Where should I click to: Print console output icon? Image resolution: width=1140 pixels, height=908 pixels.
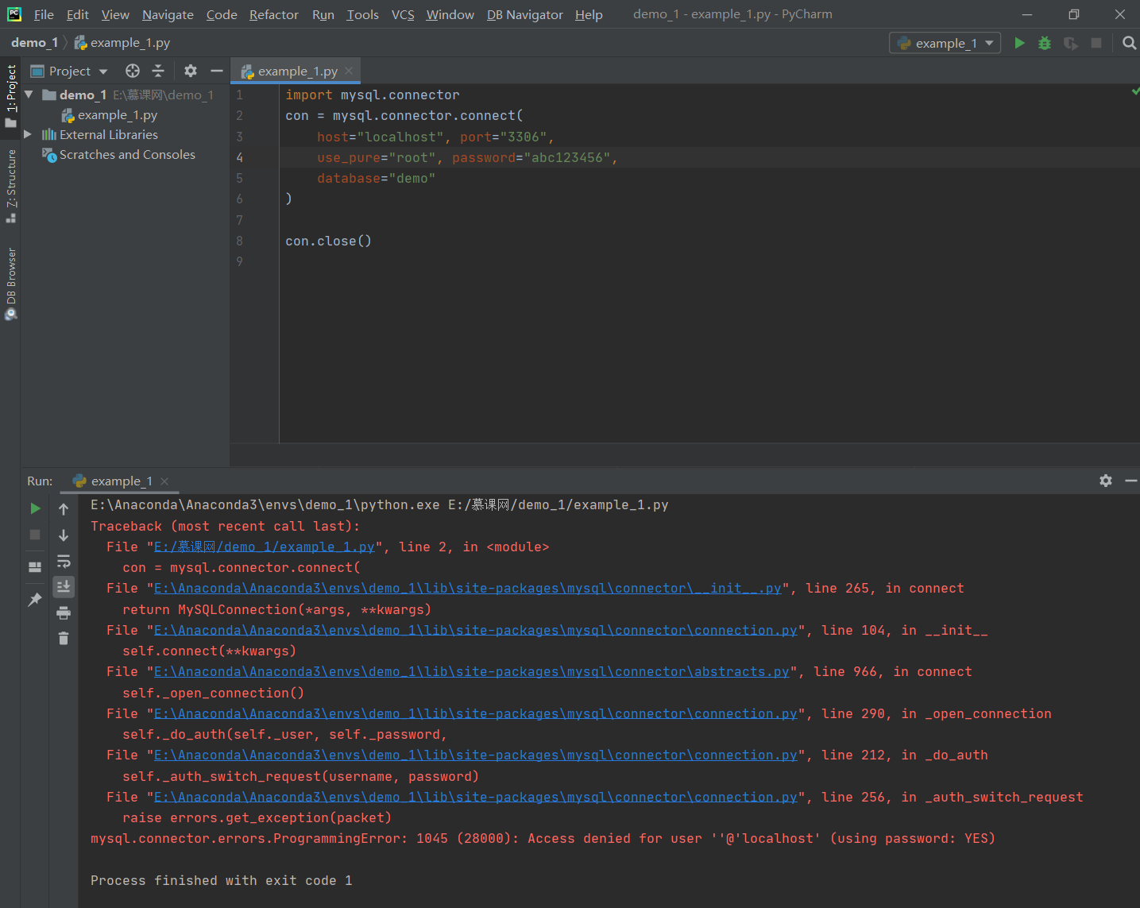click(x=64, y=612)
